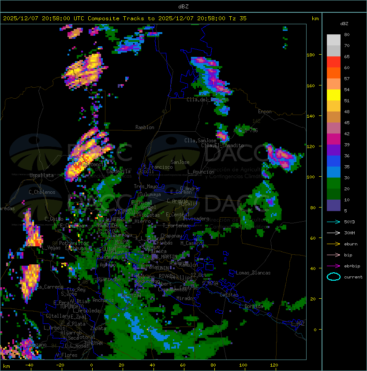Click the 180 km right-axis tick label
Viewport: 367px width, 371px height.
pos(311,55)
